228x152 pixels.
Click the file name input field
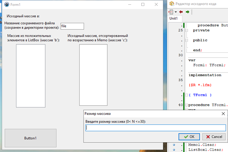[x=72, y=26]
